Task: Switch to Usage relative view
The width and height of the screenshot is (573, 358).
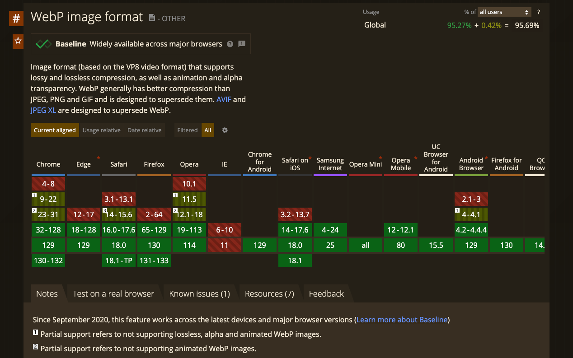Action: (x=102, y=130)
